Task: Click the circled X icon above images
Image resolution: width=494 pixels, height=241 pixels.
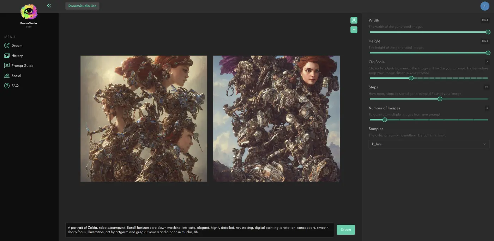Action: (354, 20)
